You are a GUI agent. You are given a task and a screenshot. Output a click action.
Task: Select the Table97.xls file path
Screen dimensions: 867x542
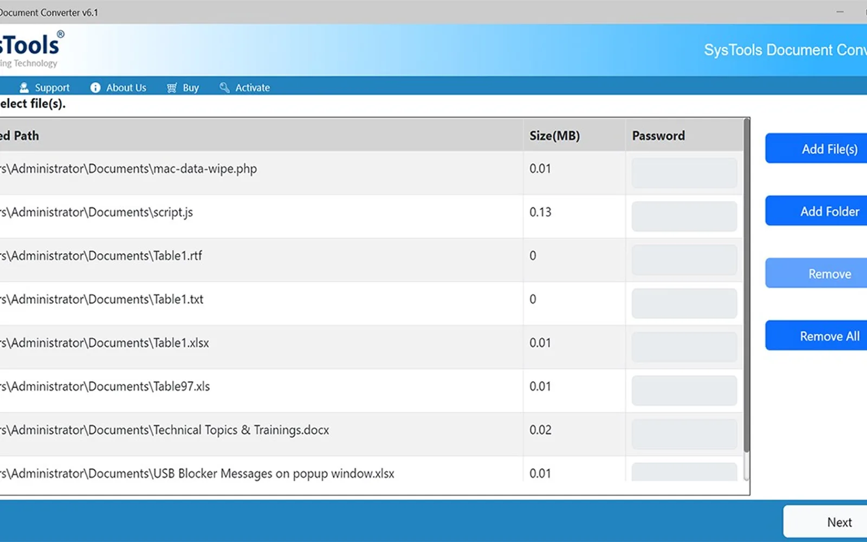[105, 386]
